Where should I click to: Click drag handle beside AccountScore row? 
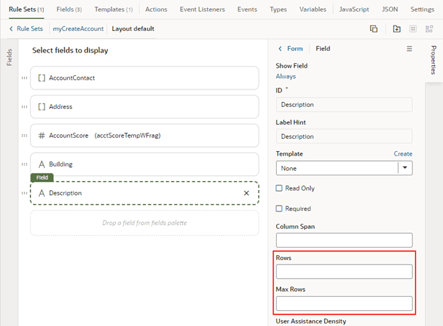pyautogui.click(x=25, y=135)
